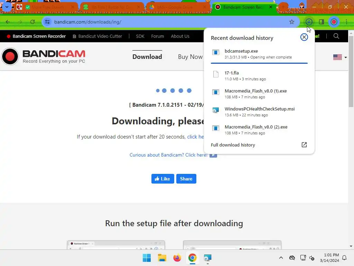Open the PC Health Check taskbar icon

point(207,258)
